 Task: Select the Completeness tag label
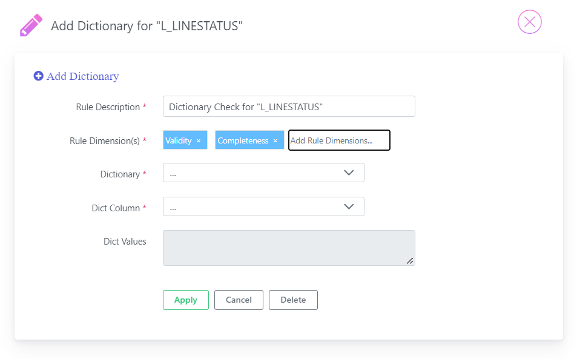click(243, 140)
